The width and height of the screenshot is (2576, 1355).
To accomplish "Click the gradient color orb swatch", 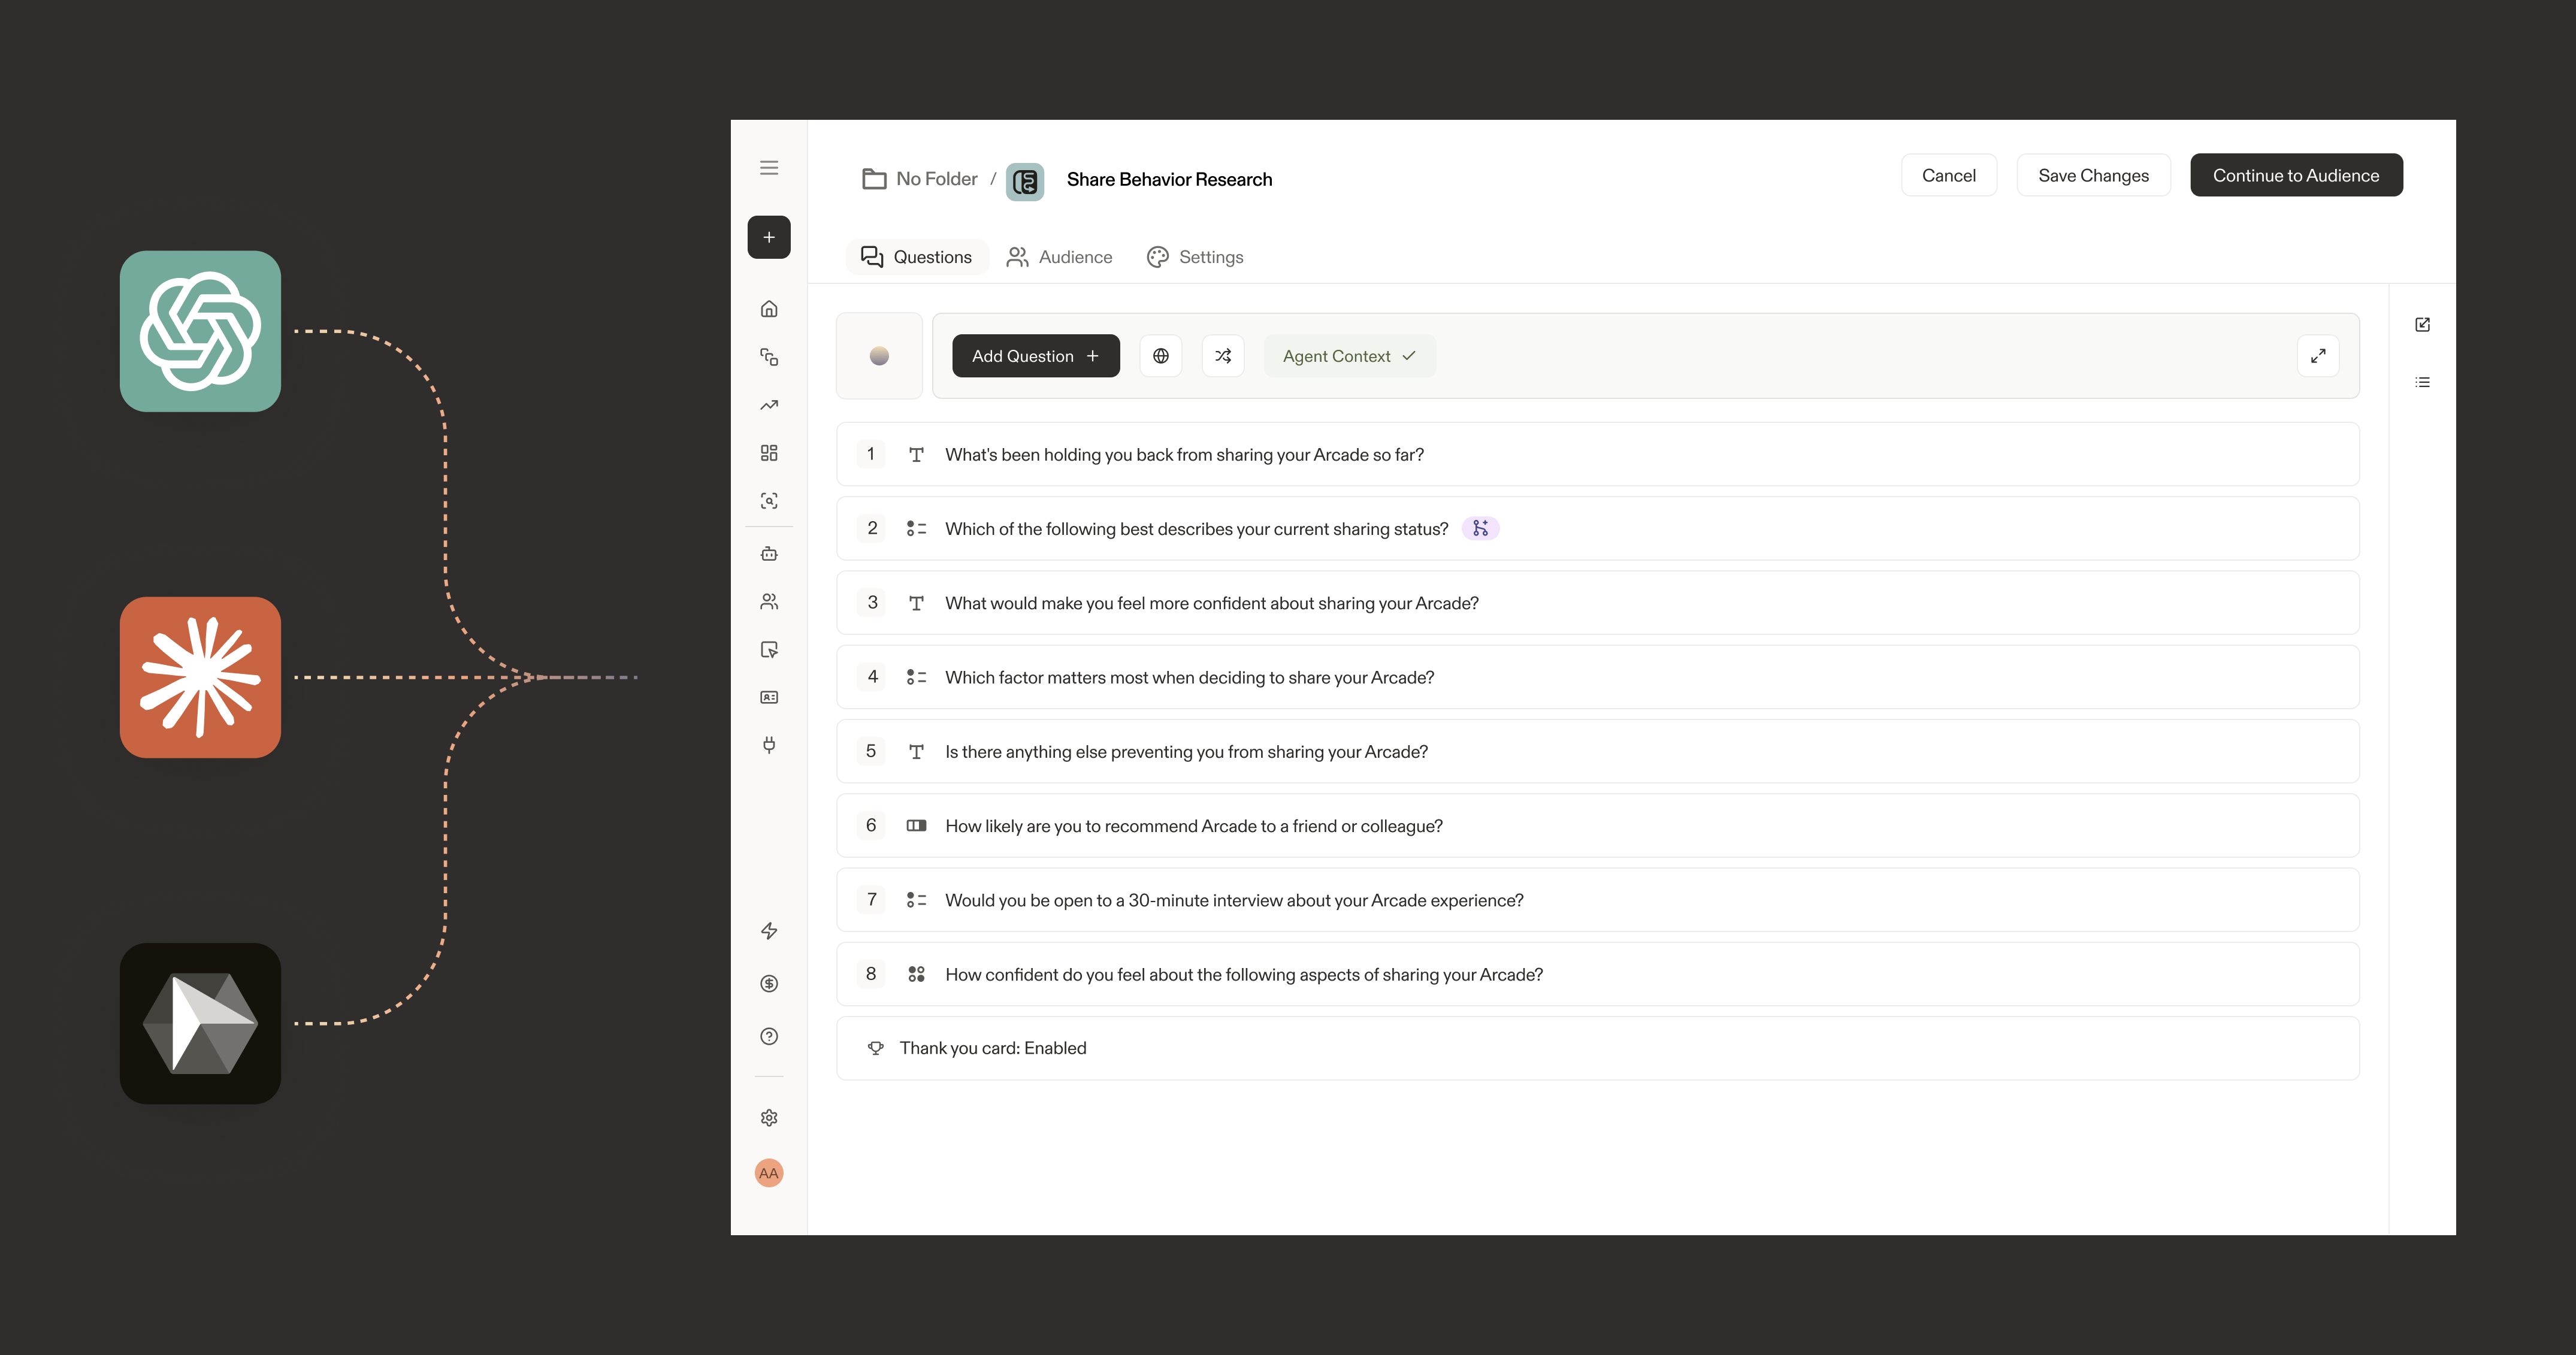I will [879, 356].
